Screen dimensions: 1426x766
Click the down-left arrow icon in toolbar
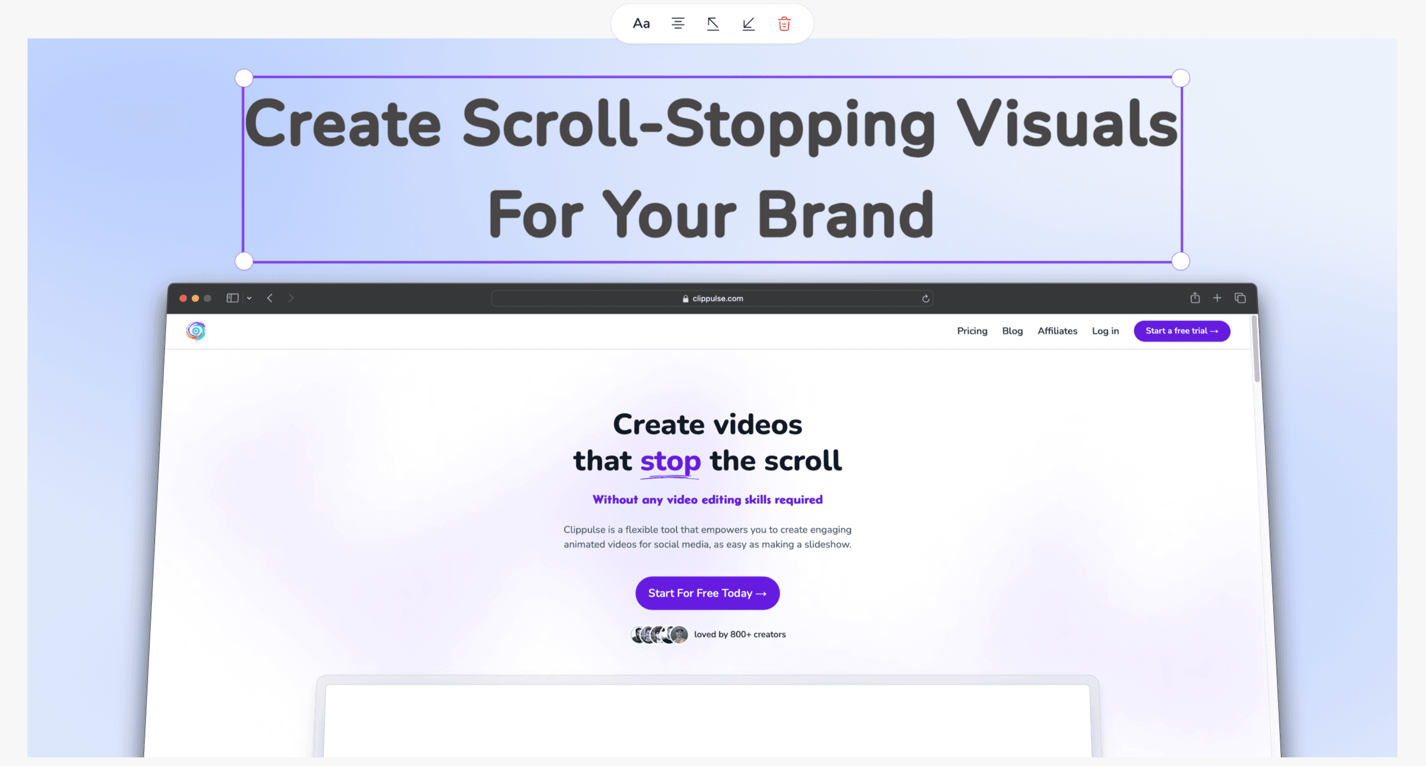tap(749, 24)
